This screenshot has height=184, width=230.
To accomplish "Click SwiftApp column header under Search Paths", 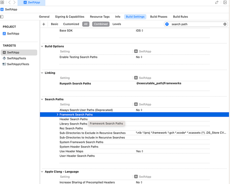I will [x=143, y=104].
